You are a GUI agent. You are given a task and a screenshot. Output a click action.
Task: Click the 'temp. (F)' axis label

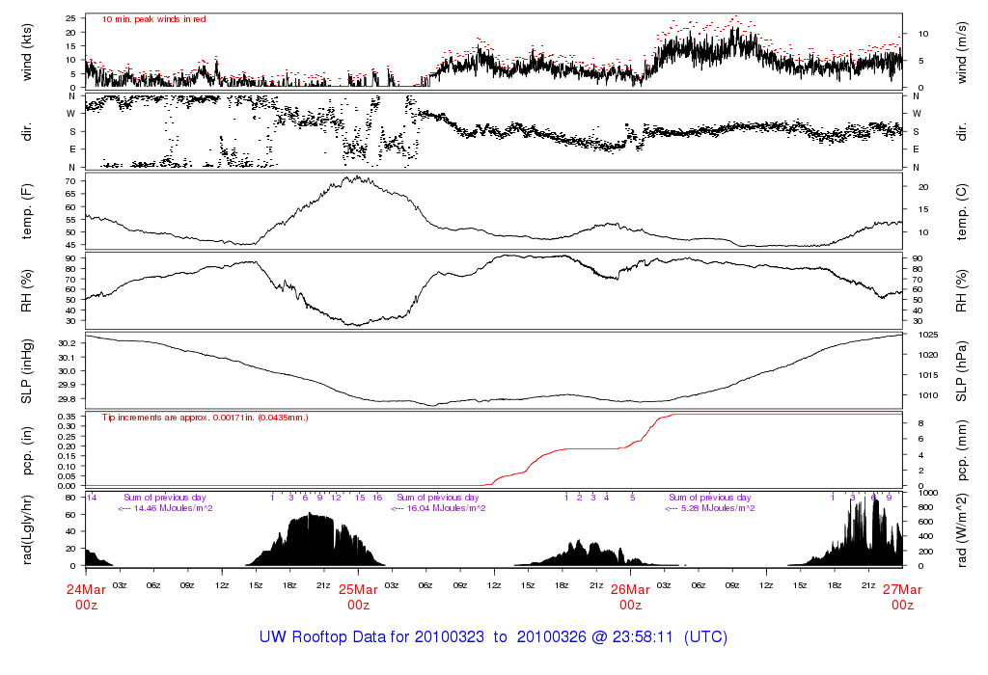[x=26, y=212]
